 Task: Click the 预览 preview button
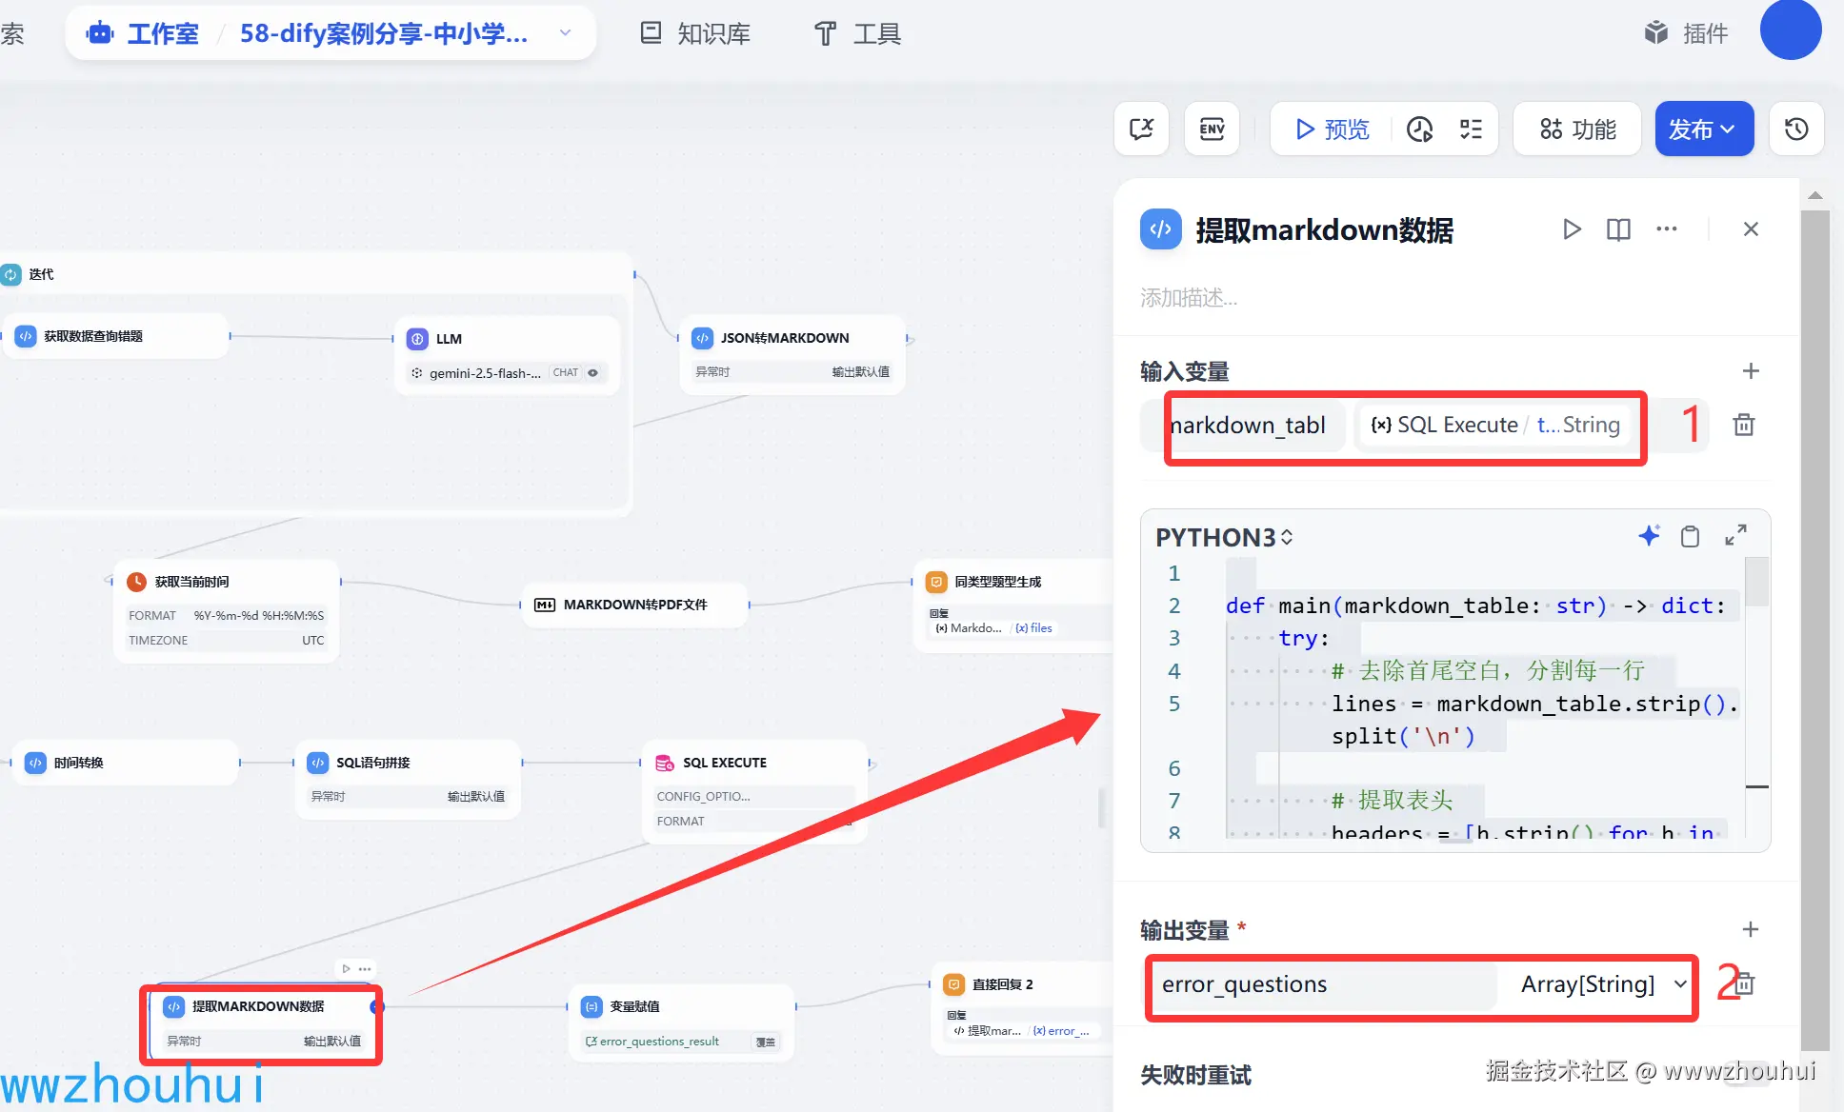coord(1332,129)
